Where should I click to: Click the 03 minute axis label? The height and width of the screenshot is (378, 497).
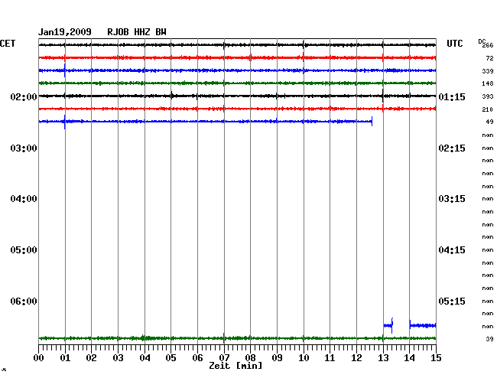click(118, 357)
